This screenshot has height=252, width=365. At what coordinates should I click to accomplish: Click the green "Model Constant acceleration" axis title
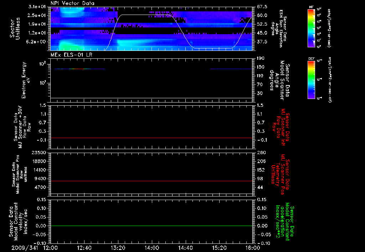point(284,221)
